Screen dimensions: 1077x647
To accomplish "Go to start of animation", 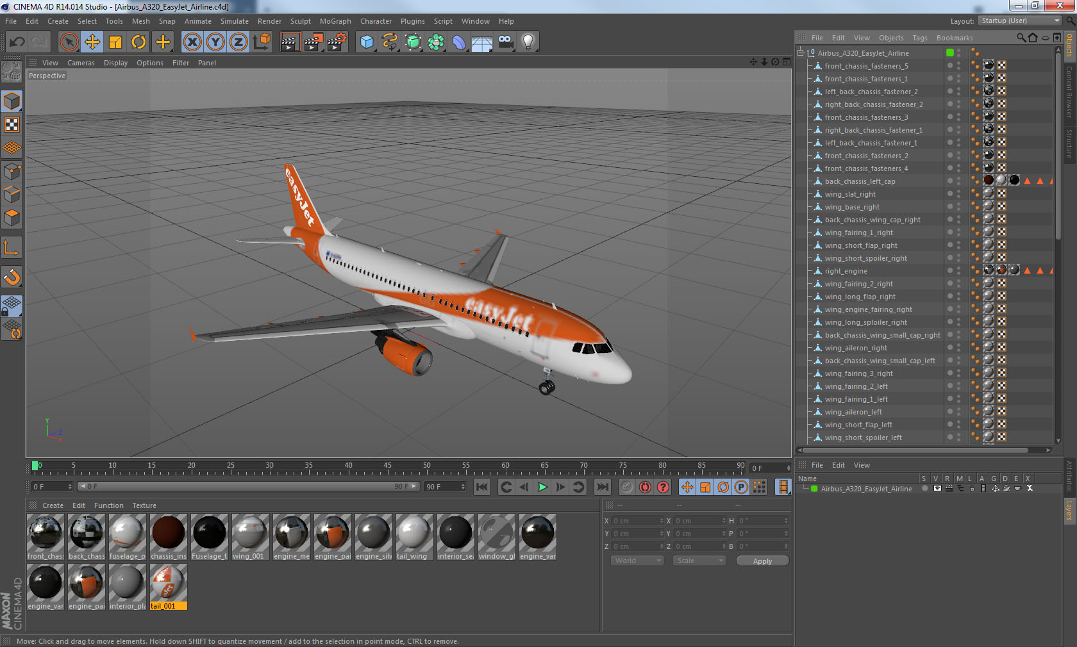I will click(482, 487).
